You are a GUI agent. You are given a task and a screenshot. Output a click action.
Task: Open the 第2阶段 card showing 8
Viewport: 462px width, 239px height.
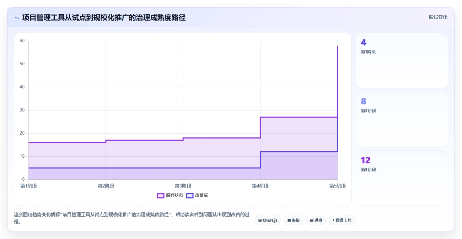[402, 119]
